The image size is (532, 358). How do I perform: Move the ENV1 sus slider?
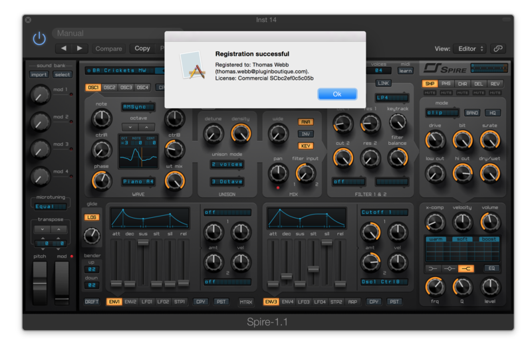pos(143,242)
